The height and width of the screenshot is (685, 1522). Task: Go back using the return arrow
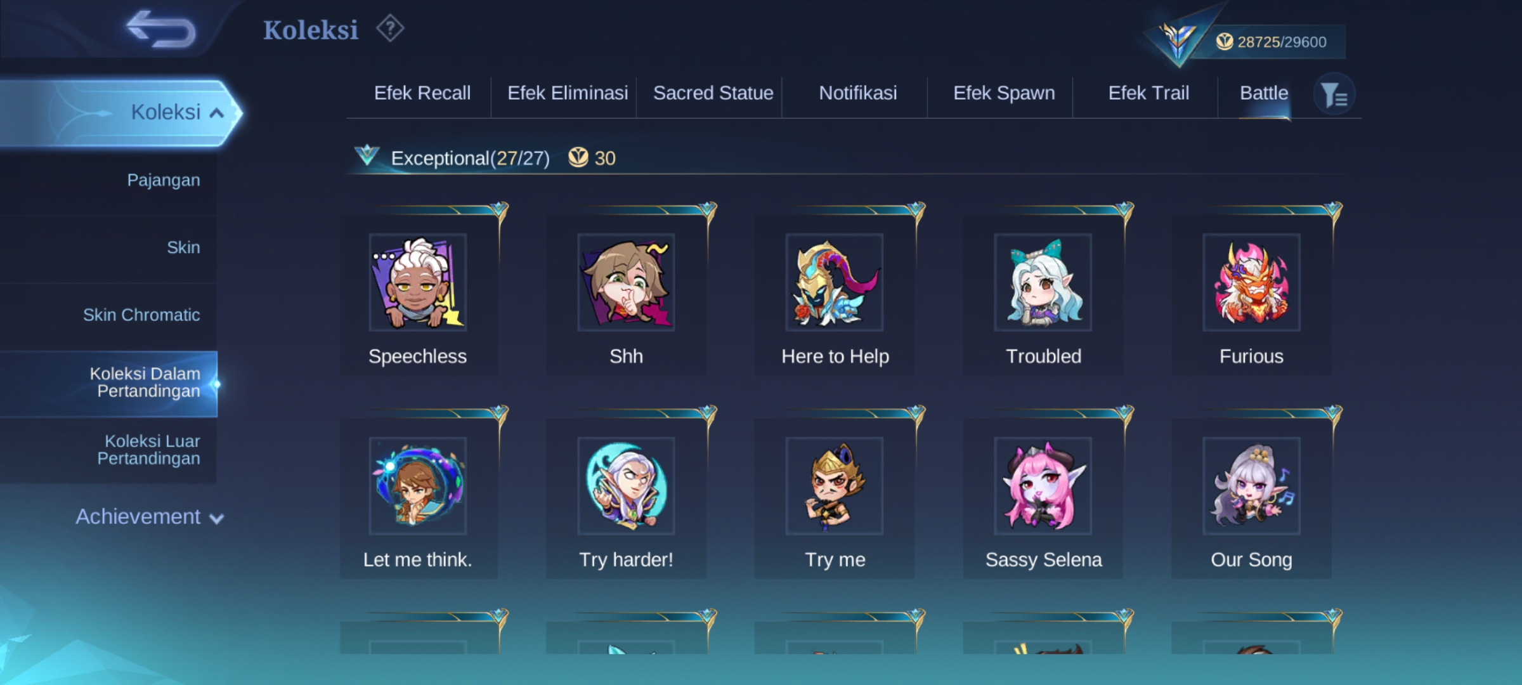pos(161,30)
